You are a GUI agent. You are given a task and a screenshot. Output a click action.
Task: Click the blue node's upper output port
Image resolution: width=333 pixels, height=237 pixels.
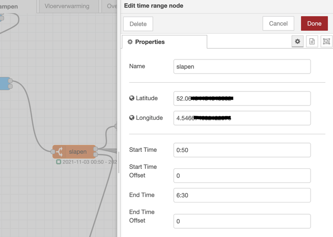coord(10,81)
